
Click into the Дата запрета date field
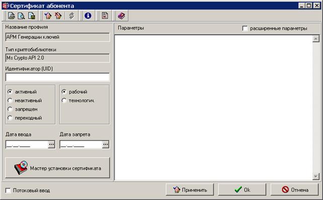[81, 144]
